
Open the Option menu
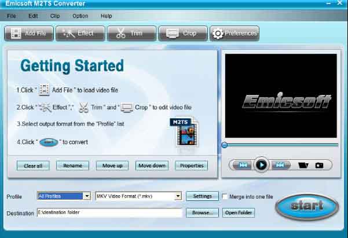80,16
